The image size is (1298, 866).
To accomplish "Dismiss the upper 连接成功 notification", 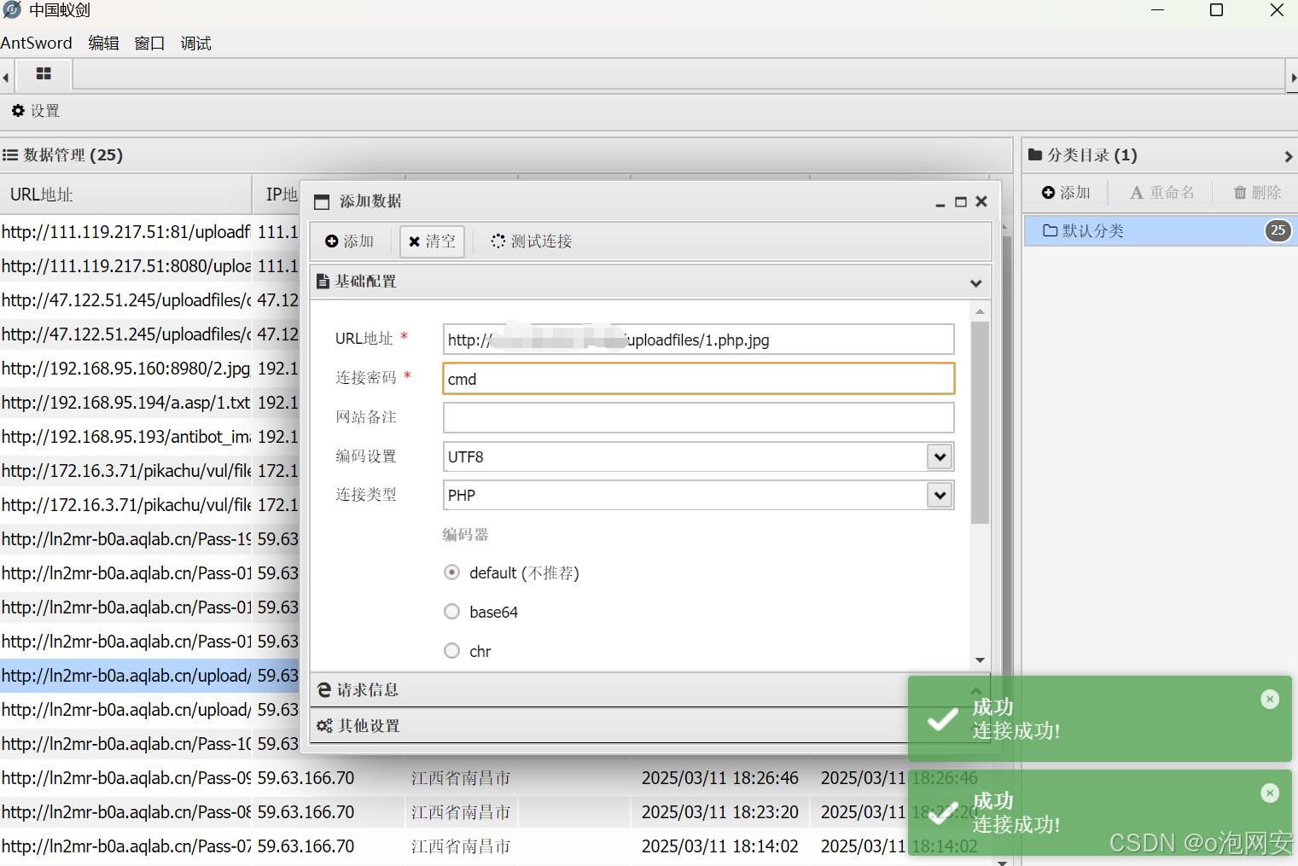I will click(x=1270, y=700).
